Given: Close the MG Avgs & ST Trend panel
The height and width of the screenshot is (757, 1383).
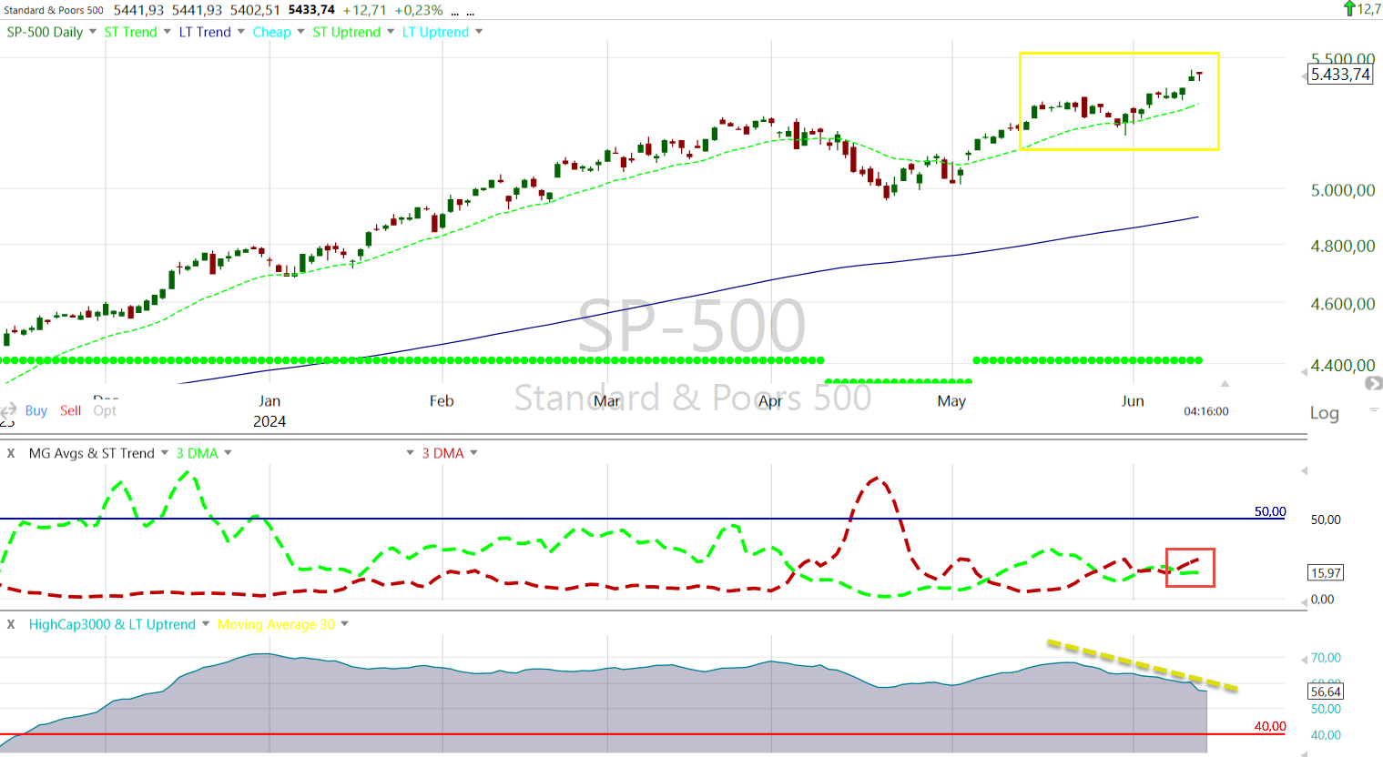Looking at the screenshot, I should (x=11, y=453).
